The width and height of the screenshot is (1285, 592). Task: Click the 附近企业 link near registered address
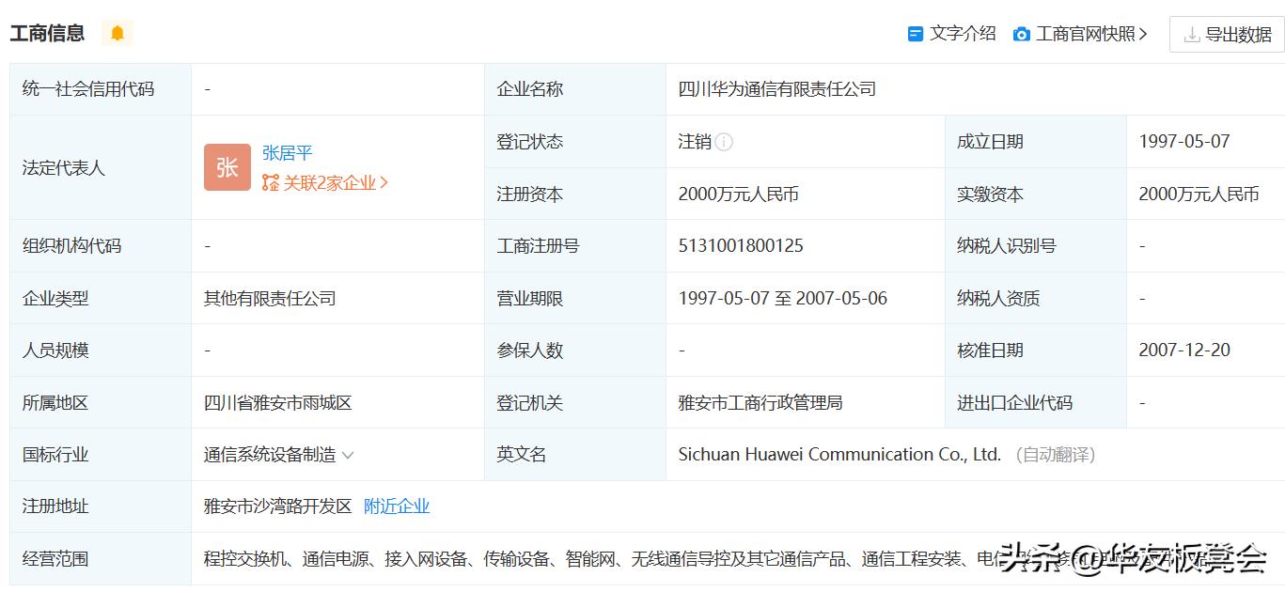click(395, 506)
